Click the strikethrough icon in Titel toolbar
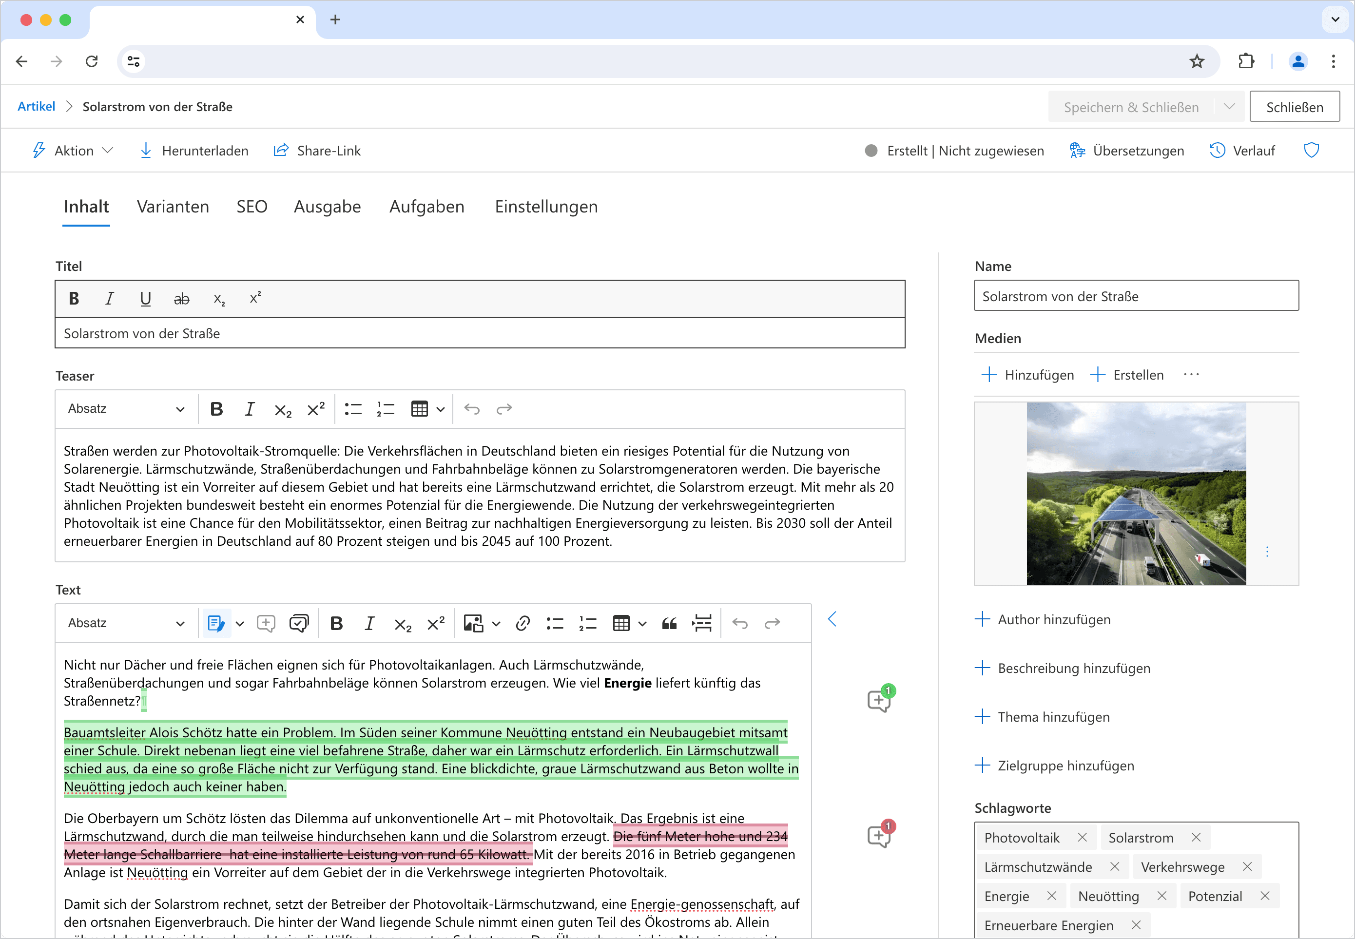This screenshot has width=1355, height=939. click(181, 299)
